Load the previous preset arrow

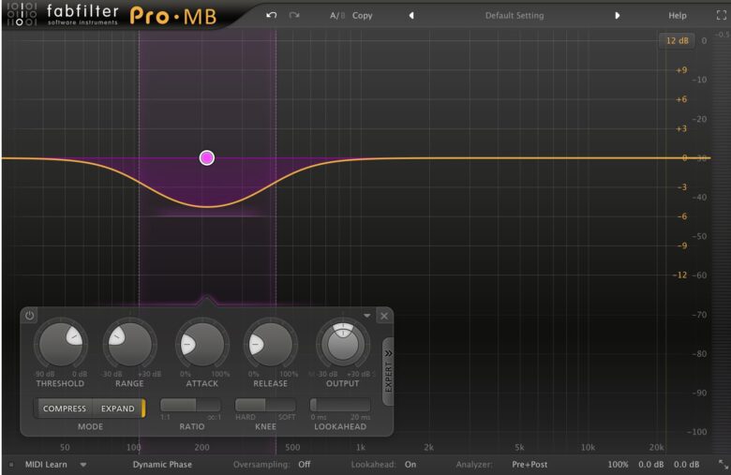click(411, 15)
